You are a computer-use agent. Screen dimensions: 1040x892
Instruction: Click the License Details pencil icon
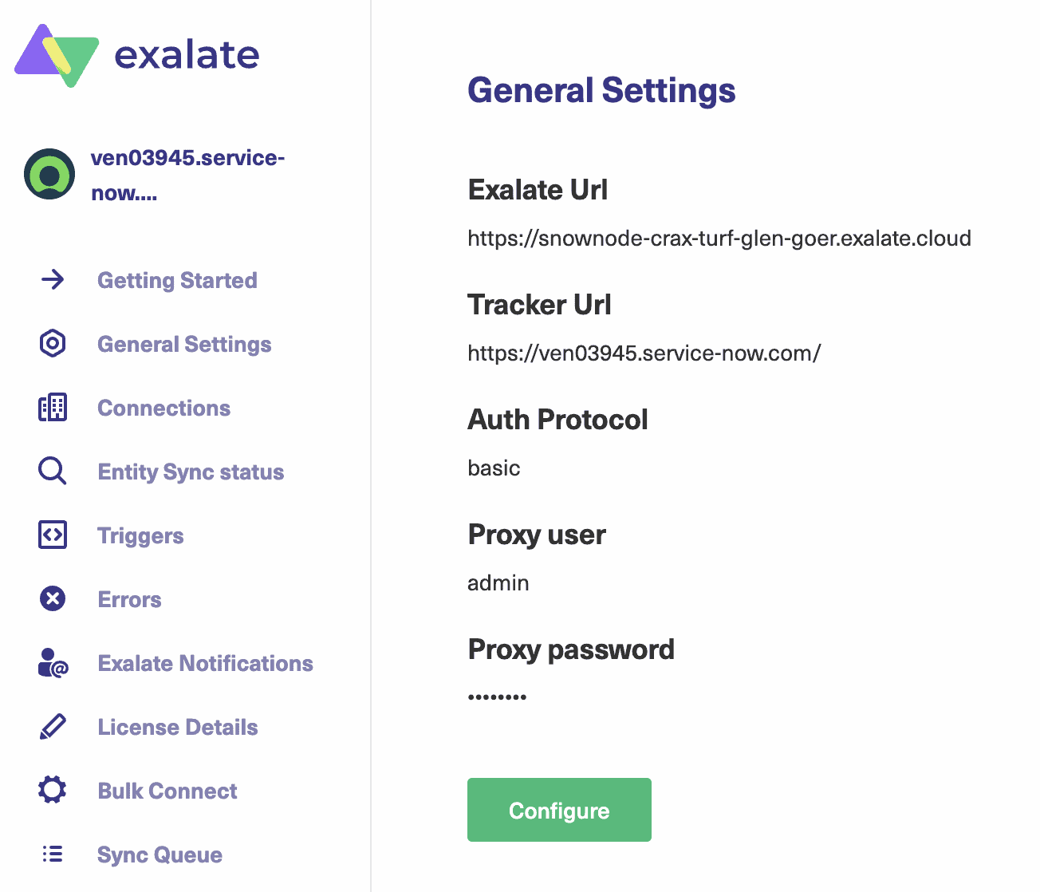(x=52, y=726)
